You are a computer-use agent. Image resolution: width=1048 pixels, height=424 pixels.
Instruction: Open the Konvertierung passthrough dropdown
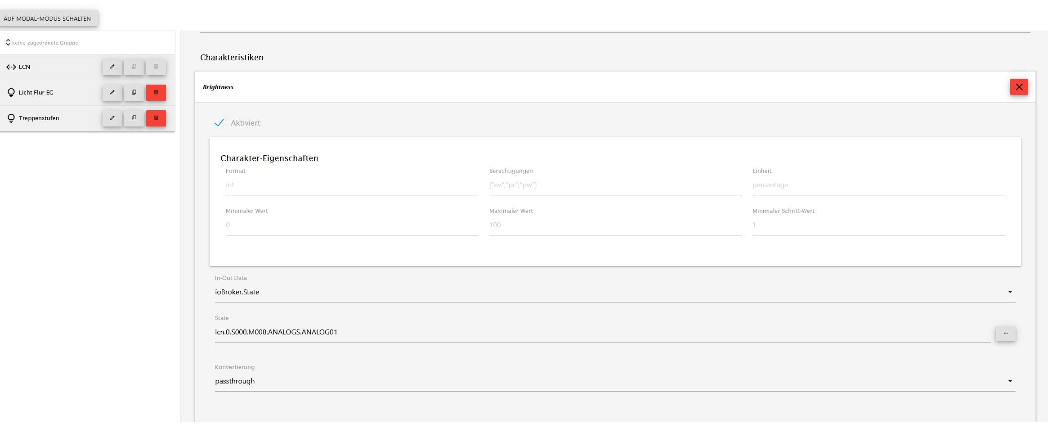click(x=614, y=381)
